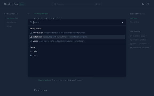Click the Edit this page pencil icon

131,36
